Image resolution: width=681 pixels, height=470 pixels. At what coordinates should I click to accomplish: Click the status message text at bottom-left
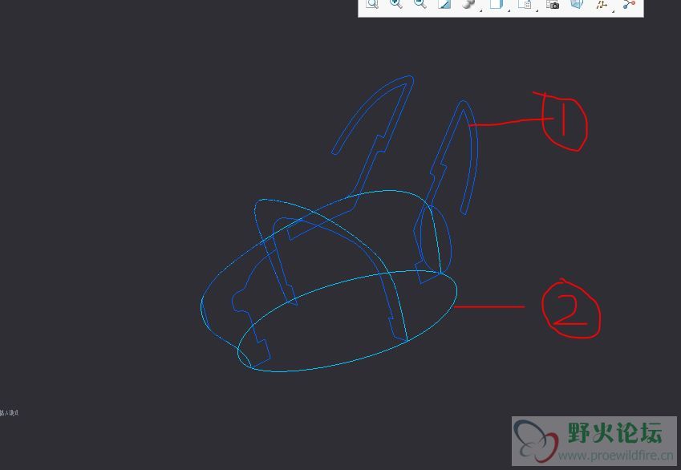[x=10, y=412]
